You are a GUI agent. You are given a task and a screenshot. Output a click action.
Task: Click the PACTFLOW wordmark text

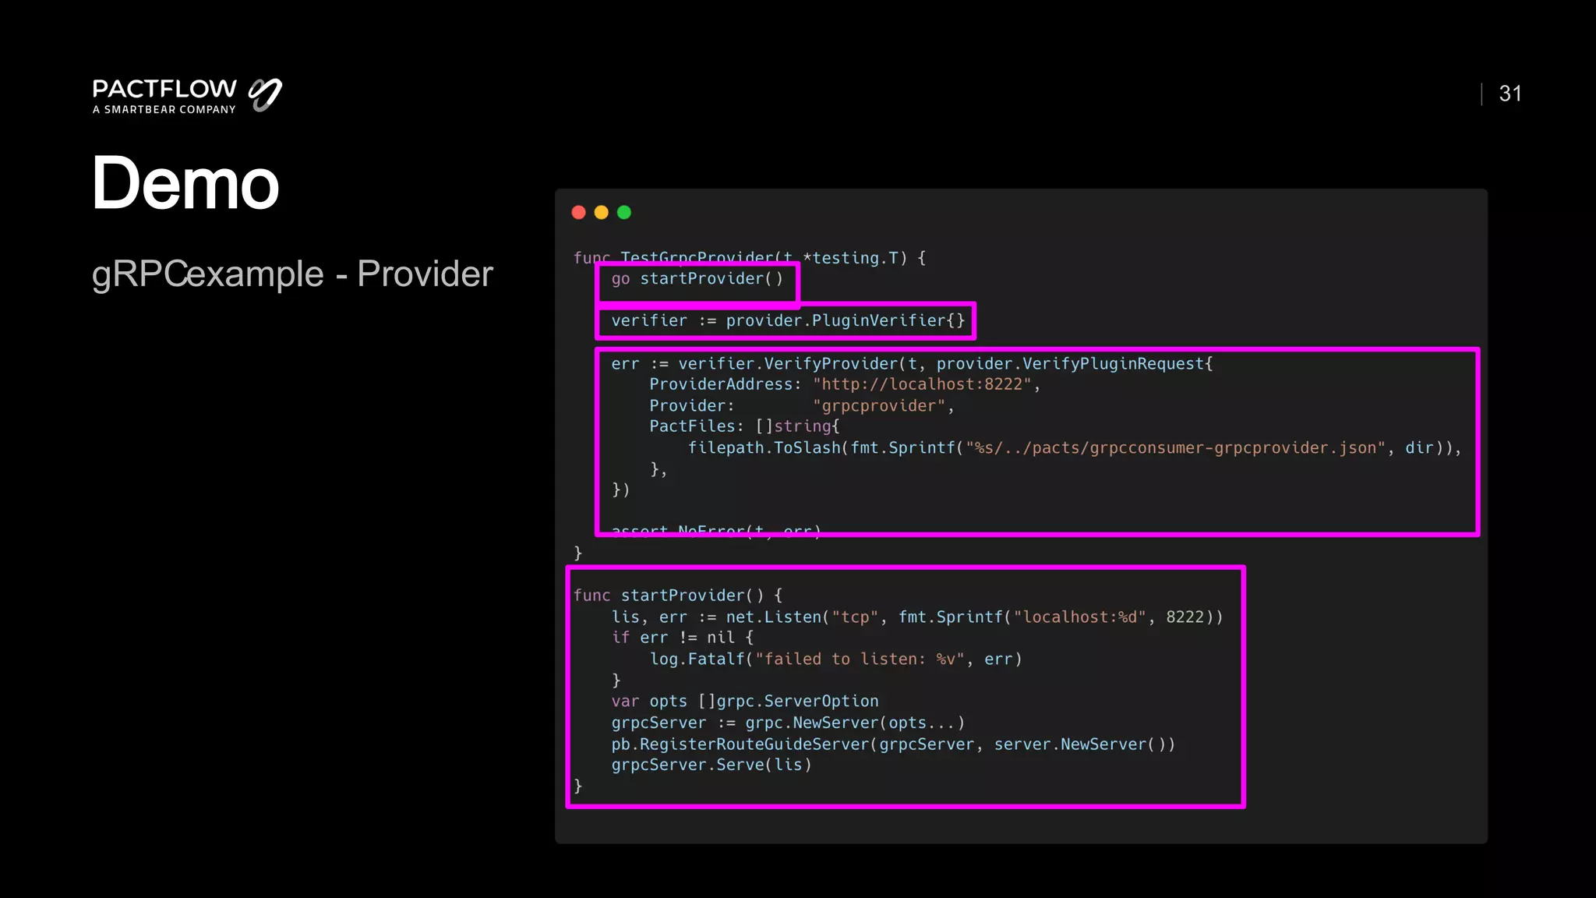(x=164, y=89)
